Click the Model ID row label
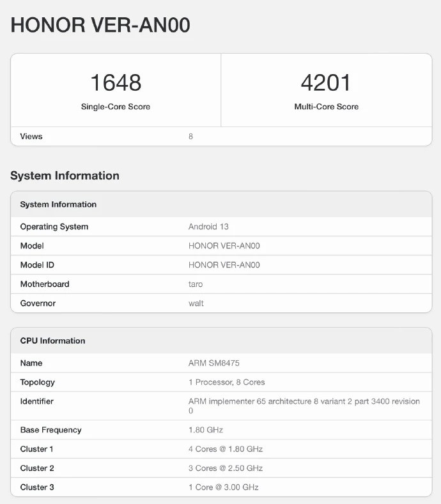The height and width of the screenshot is (504, 441). 37,265
